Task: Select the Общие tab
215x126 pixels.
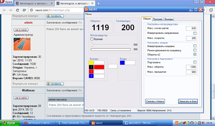Action: coord(147,19)
